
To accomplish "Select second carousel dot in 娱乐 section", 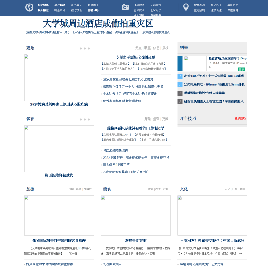I will (85, 49).
